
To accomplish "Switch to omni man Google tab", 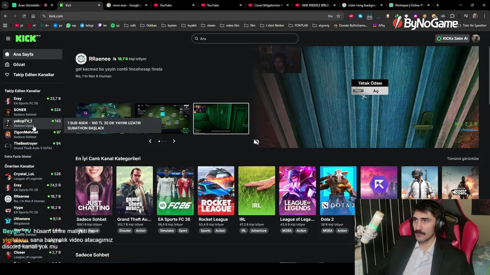I will coord(126,5).
